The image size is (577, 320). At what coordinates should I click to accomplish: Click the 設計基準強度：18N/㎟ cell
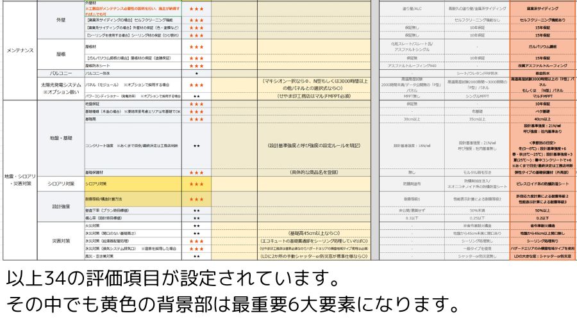pyautogui.click(x=412, y=146)
